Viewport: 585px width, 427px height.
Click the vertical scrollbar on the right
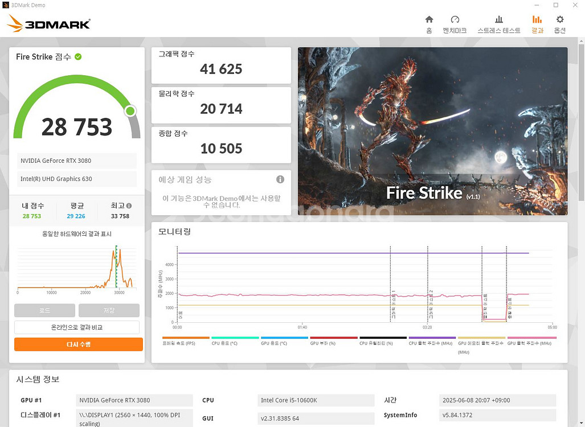(581, 123)
